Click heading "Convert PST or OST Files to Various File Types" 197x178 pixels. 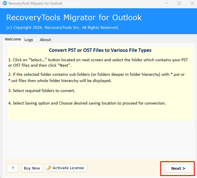click(100, 50)
